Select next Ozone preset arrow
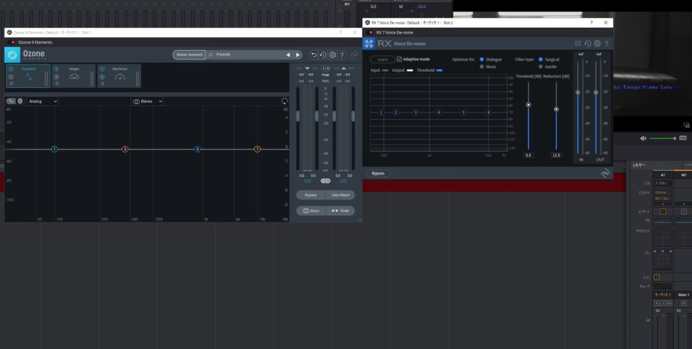The image size is (692, 349). [x=298, y=55]
